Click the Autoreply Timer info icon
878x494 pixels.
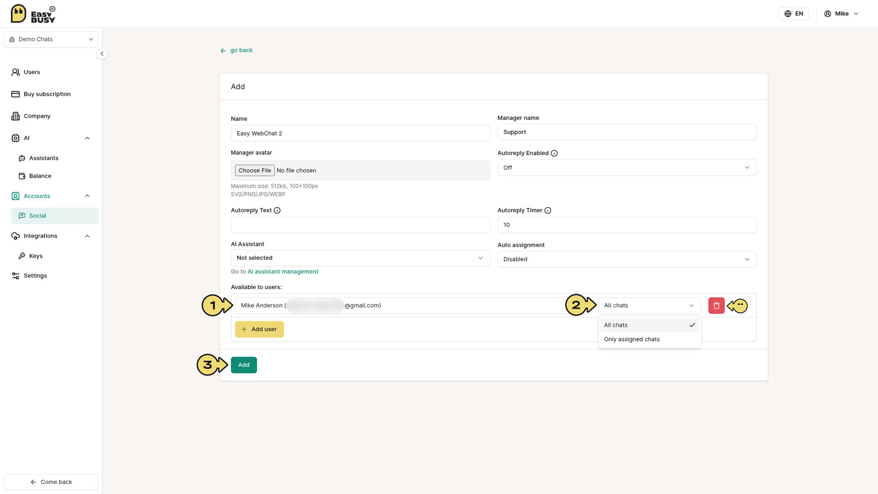click(548, 210)
